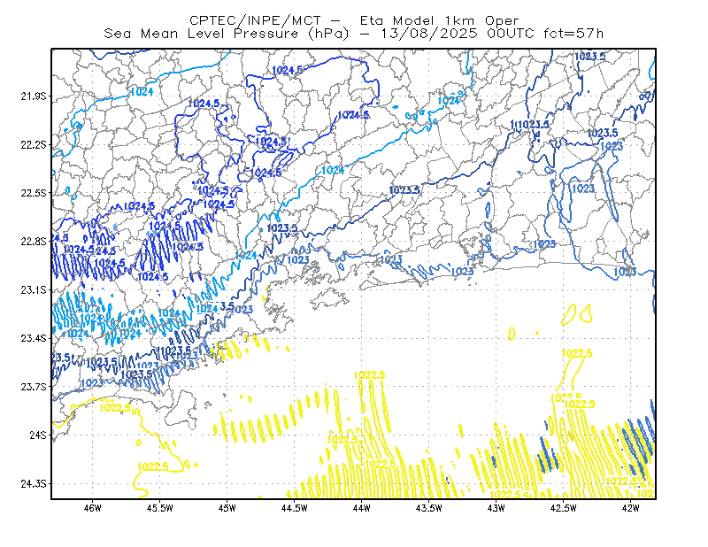Click the topmost 1024.5 contour label
The image size is (708, 547).
(x=288, y=70)
